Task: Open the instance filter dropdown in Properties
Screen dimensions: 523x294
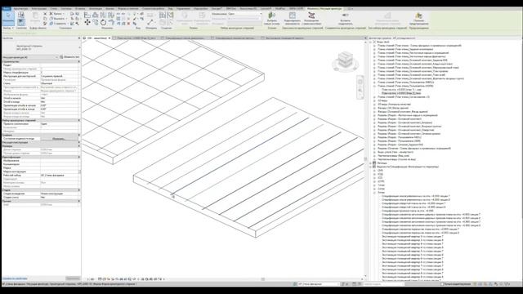Action: click(56, 57)
